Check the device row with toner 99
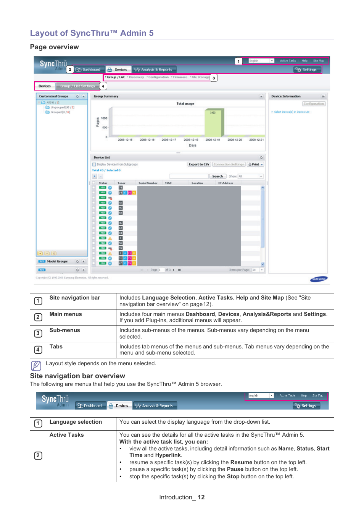This screenshot has width=364, height=515. 94,248
